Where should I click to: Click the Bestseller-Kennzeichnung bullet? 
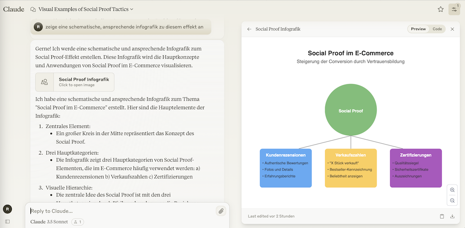point(350,170)
